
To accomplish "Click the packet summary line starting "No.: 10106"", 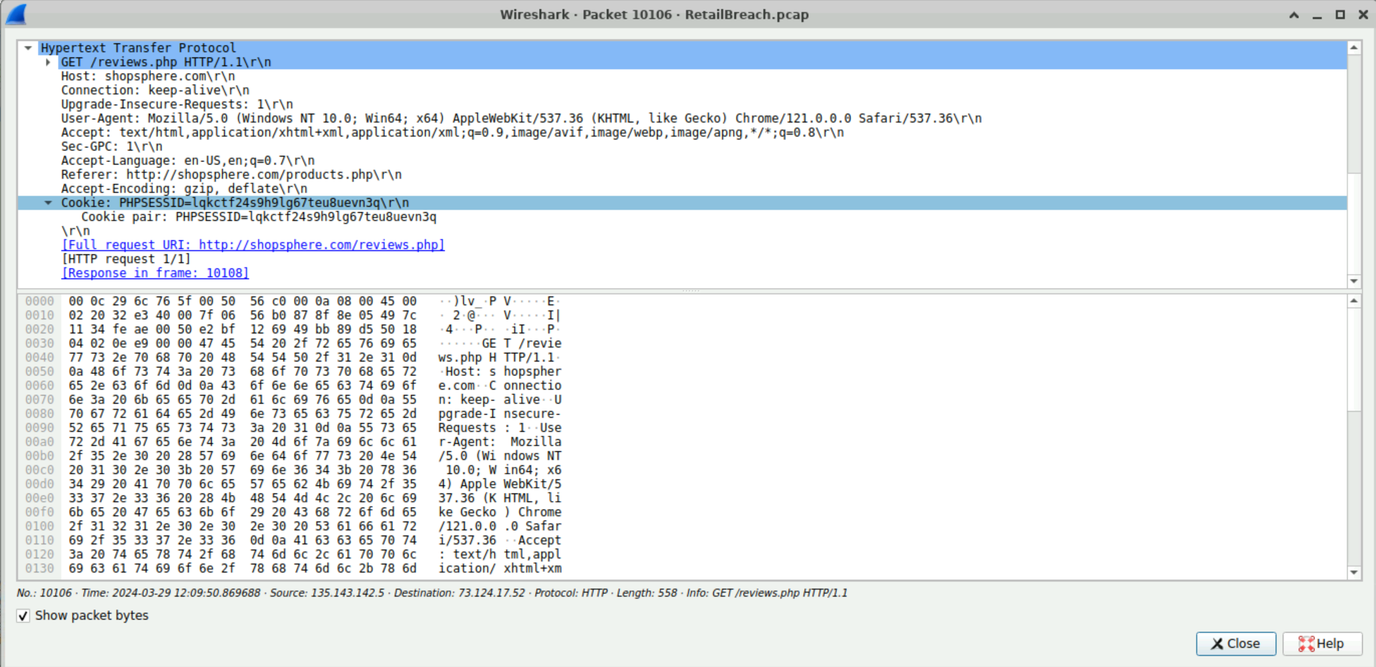I will 432,593.
